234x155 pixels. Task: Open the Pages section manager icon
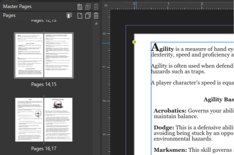pyautogui.click(x=69, y=15)
